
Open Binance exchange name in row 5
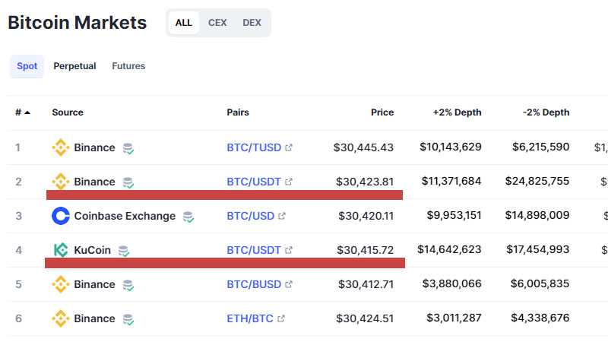pos(94,284)
